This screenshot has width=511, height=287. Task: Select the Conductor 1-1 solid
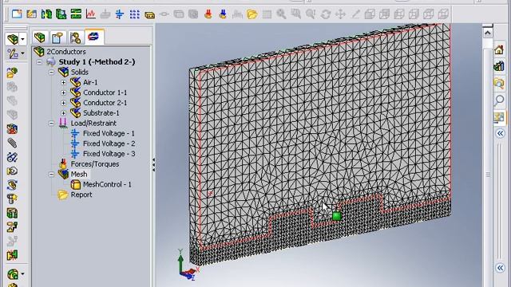tap(105, 92)
